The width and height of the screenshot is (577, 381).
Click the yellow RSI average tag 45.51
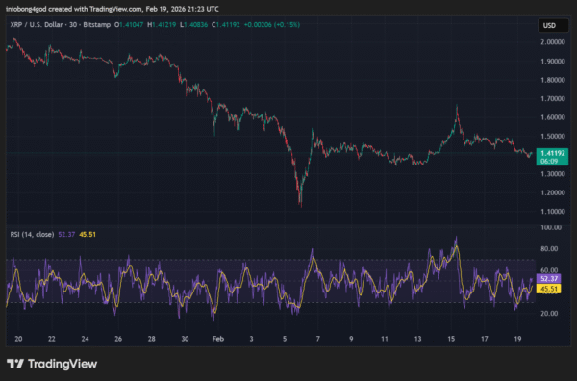coord(549,289)
